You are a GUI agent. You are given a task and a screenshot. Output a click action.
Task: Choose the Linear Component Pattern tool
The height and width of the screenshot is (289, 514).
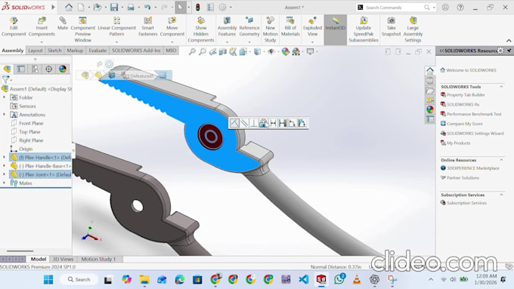pyautogui.click(x=116, y=27)
